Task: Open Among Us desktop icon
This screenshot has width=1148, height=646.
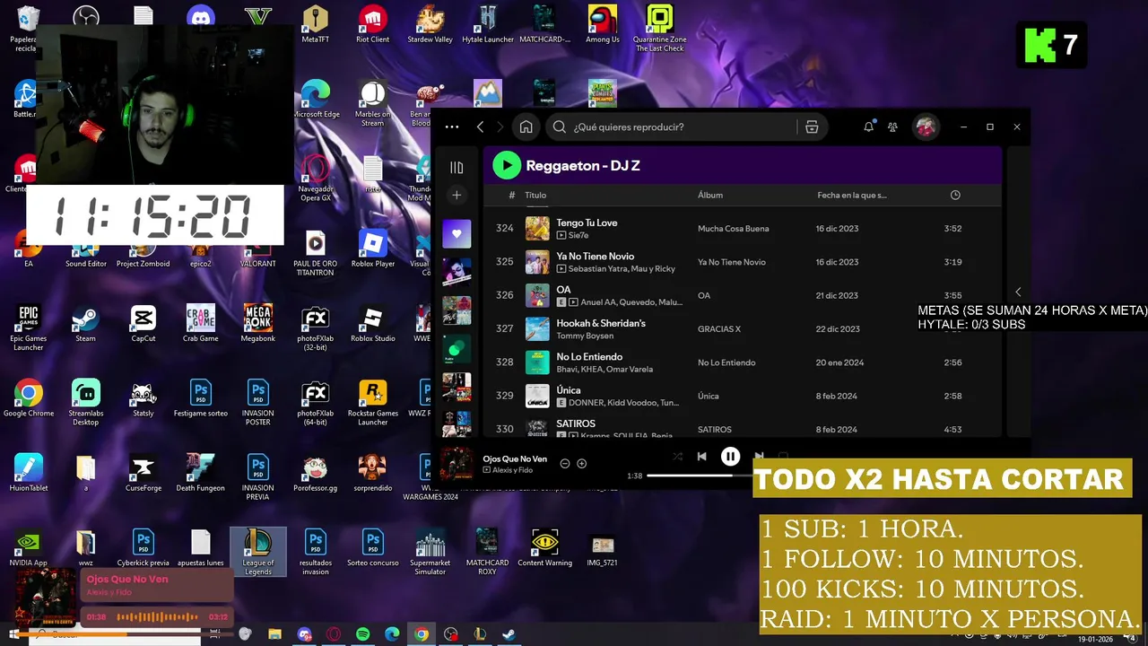Action: 602,24
